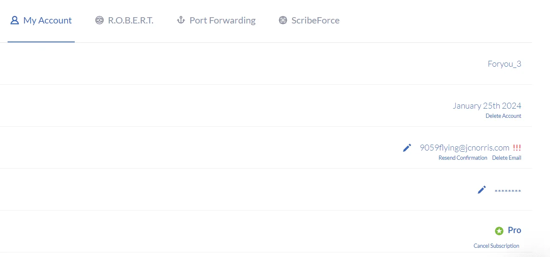Click the red !!! unconfirmed email warning

click(x=517, y=148)
